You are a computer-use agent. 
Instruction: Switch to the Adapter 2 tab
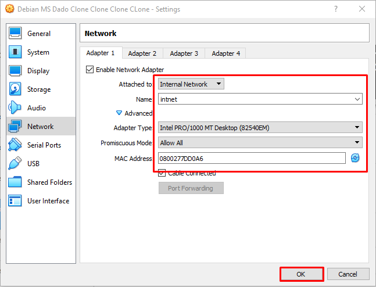point(142,53)
